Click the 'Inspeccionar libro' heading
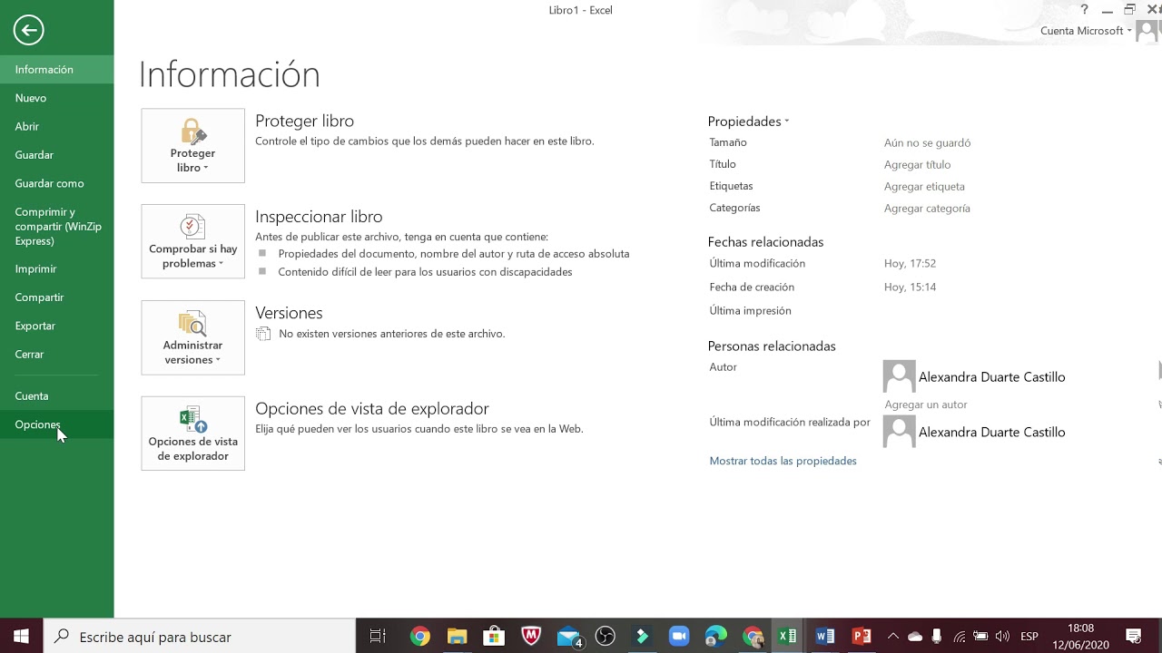The image size is (1162, 653). 319,217
